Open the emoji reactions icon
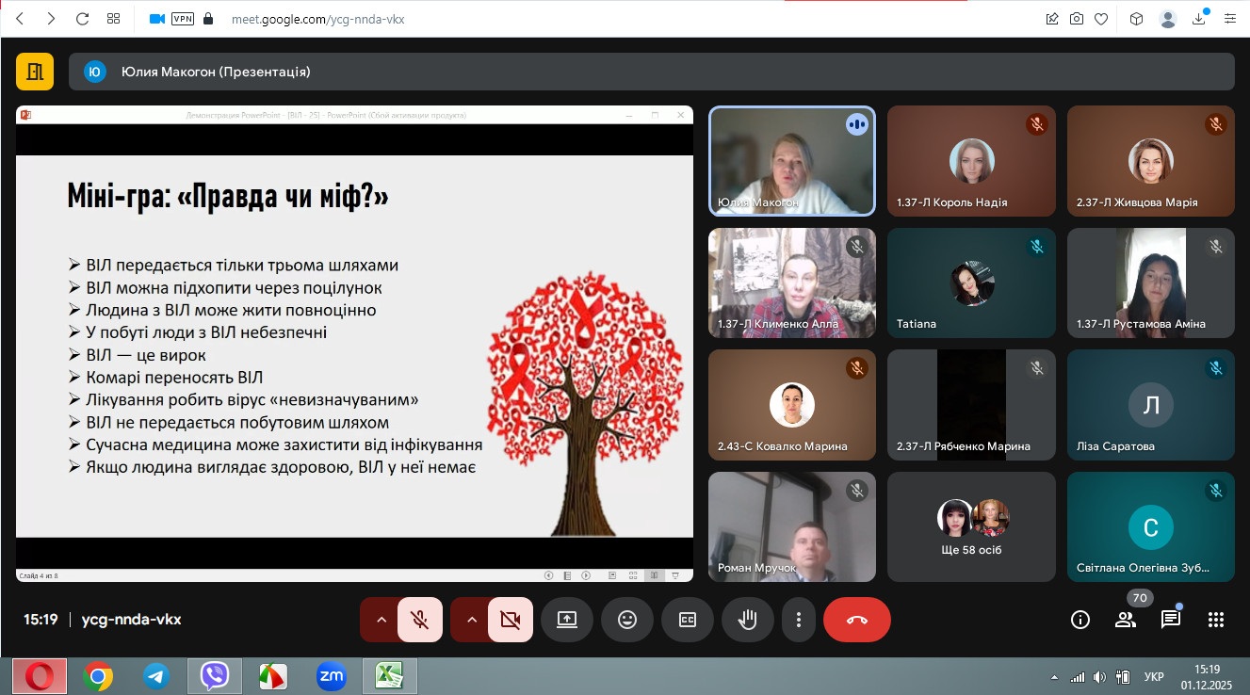This screenshot has width=1250, height=695. [626, 620]
